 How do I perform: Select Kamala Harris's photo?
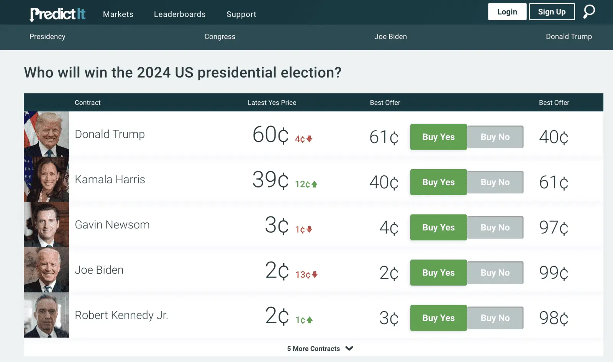[x=46, y=179]
